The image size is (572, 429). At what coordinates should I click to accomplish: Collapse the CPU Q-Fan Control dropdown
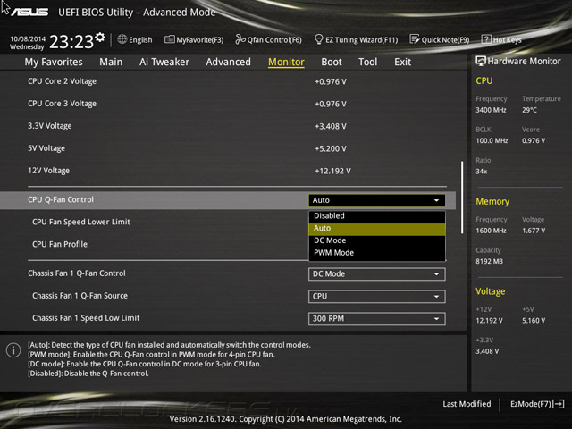point(377,200)
